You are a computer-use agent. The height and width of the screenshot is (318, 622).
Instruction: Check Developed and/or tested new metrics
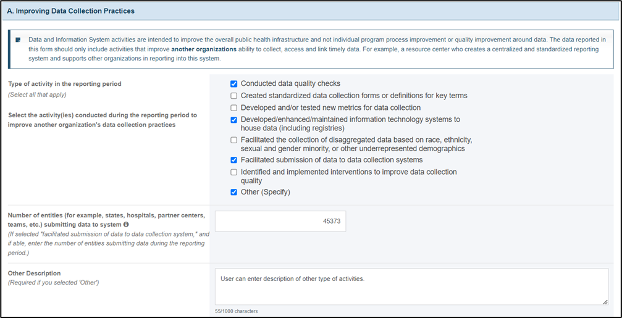pos(233,108)
